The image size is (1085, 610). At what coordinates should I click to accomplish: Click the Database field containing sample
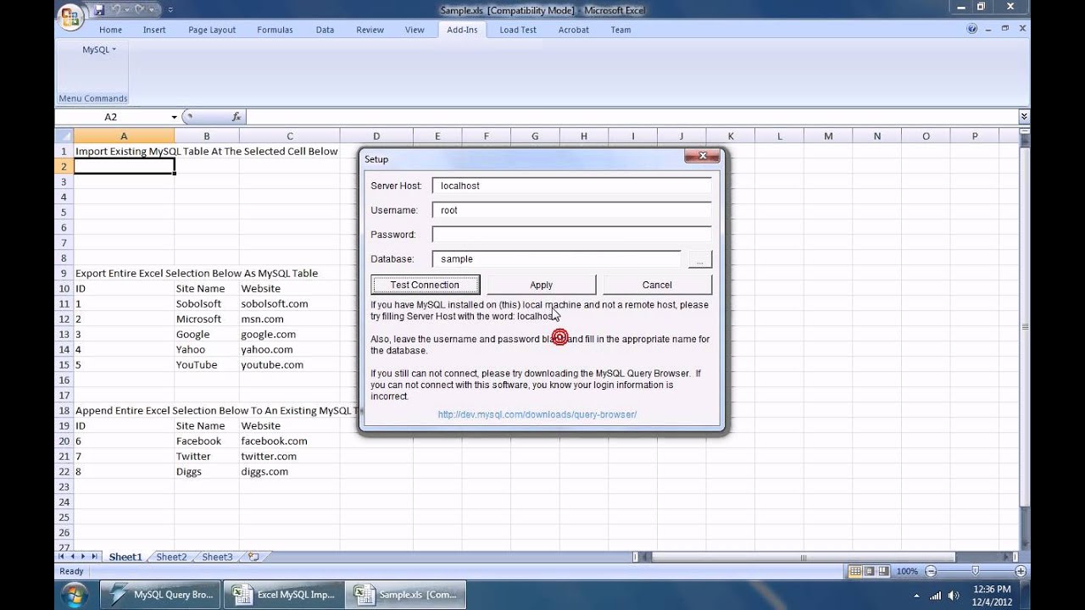click(556, 259)
